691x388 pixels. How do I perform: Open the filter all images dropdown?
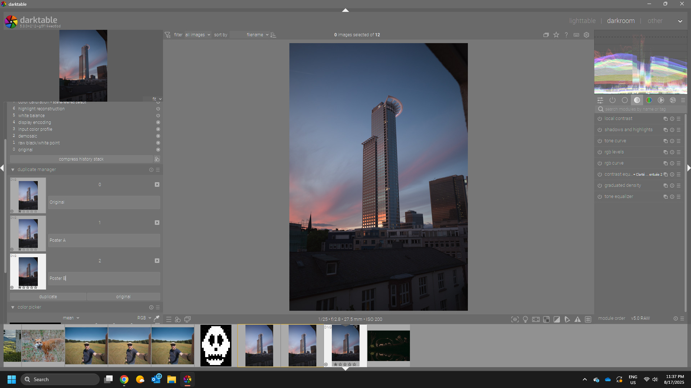pos(198,35)
